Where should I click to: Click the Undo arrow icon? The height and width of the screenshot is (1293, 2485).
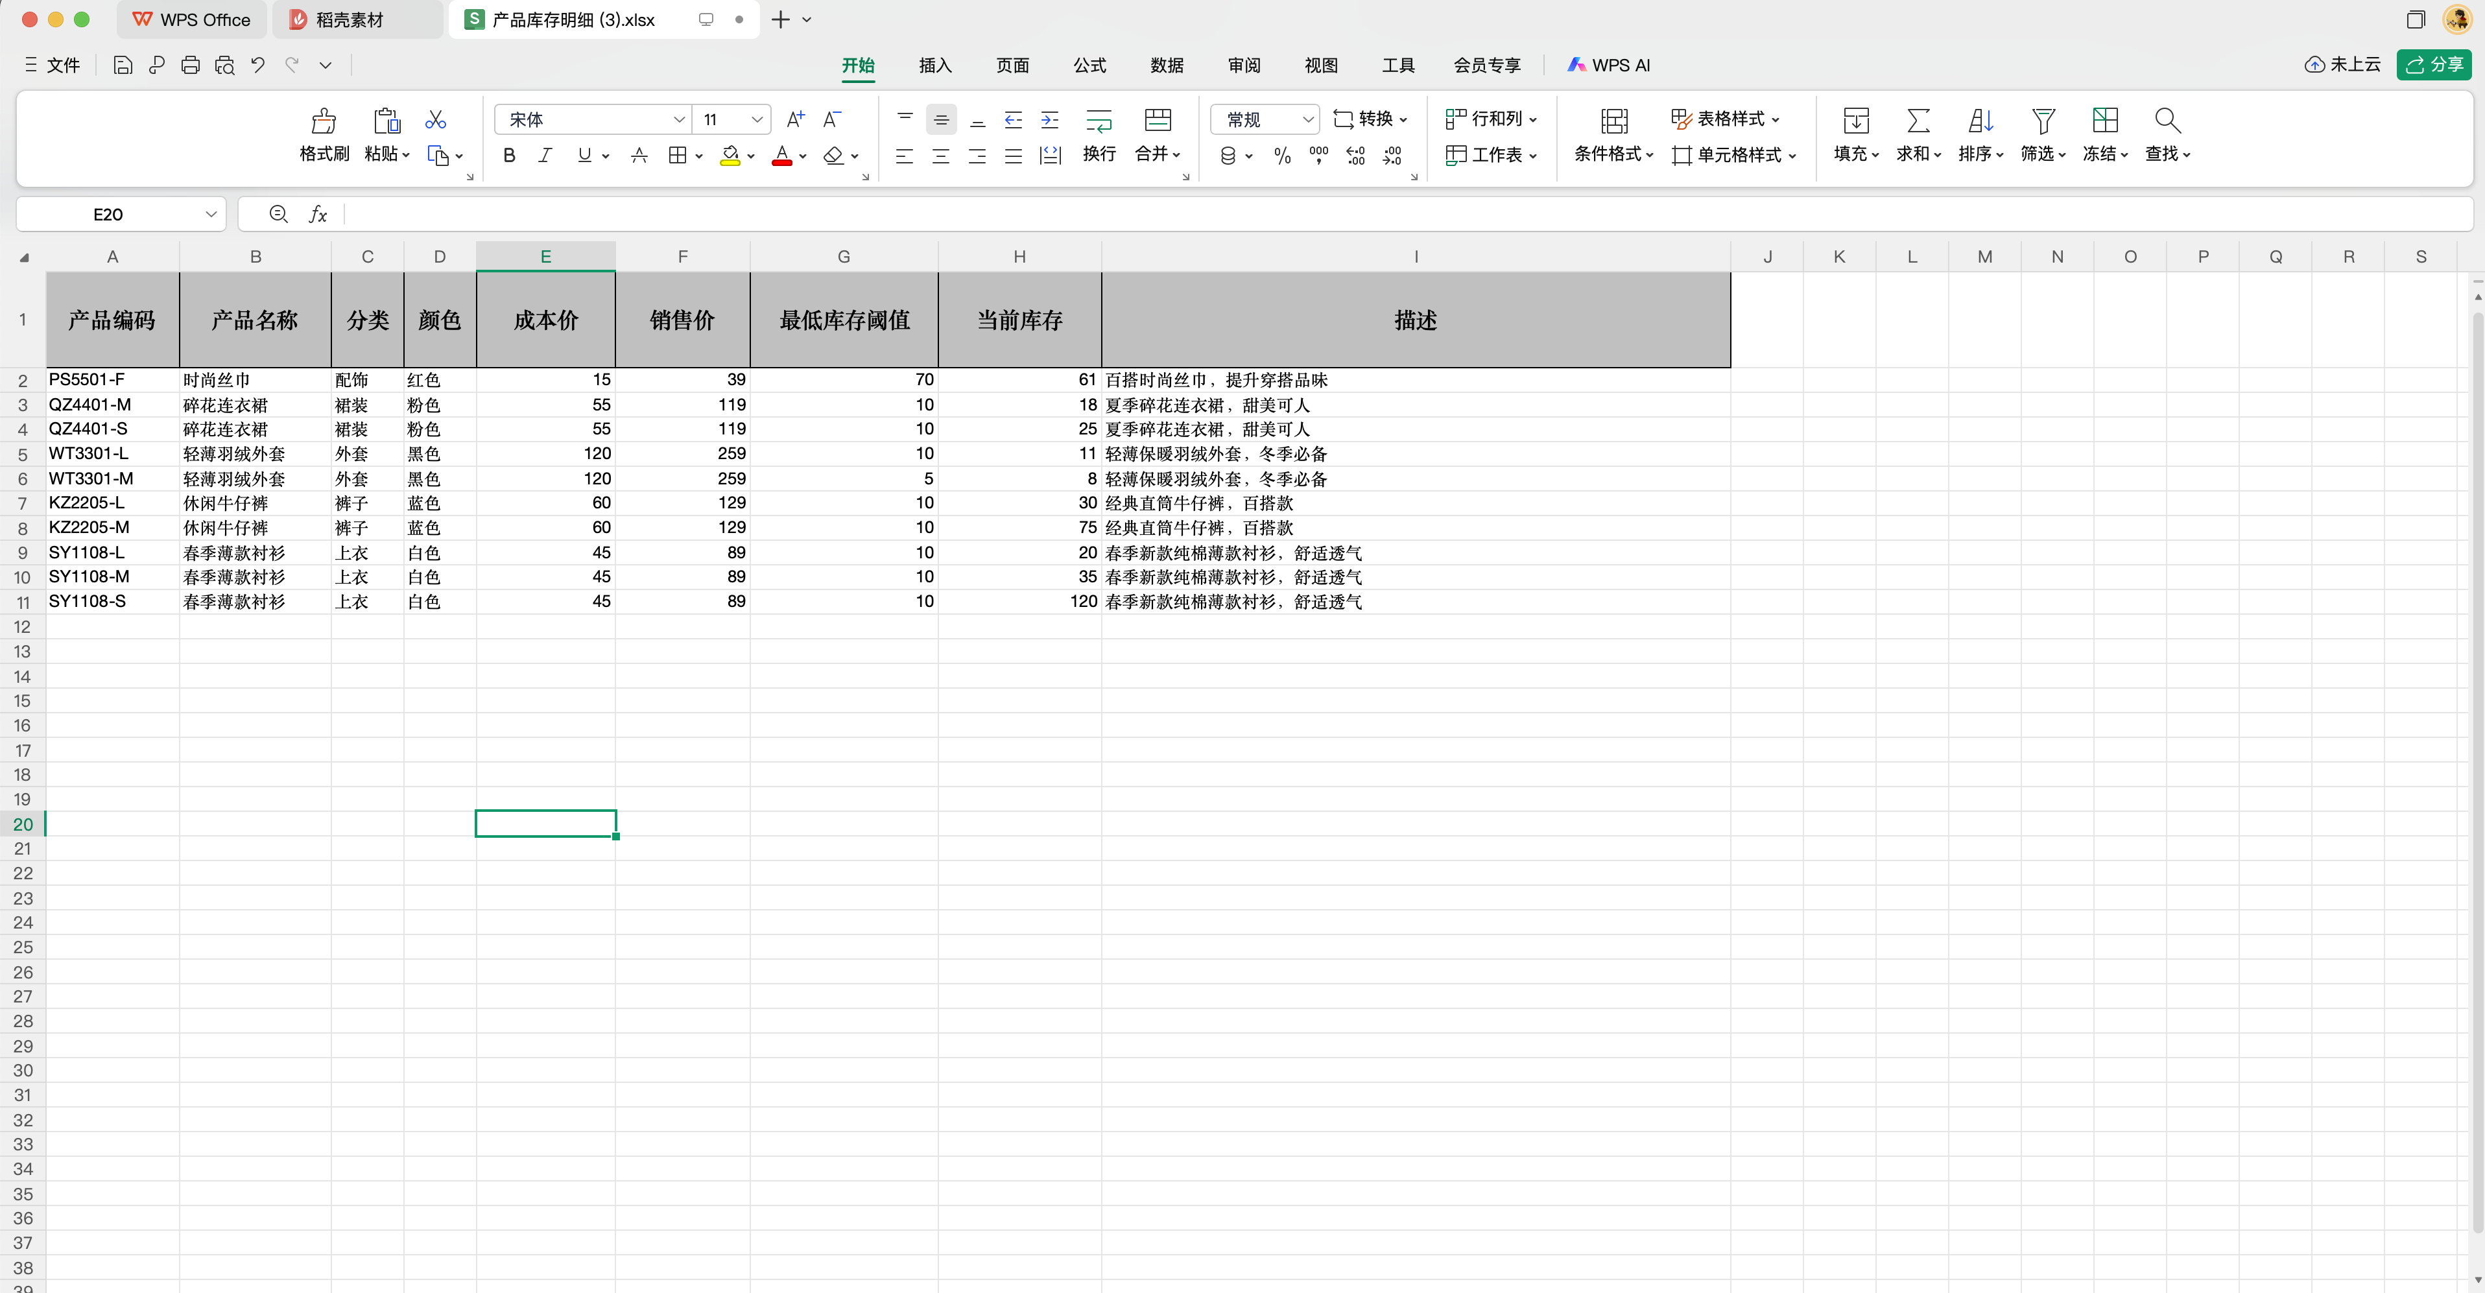(257, 65)
